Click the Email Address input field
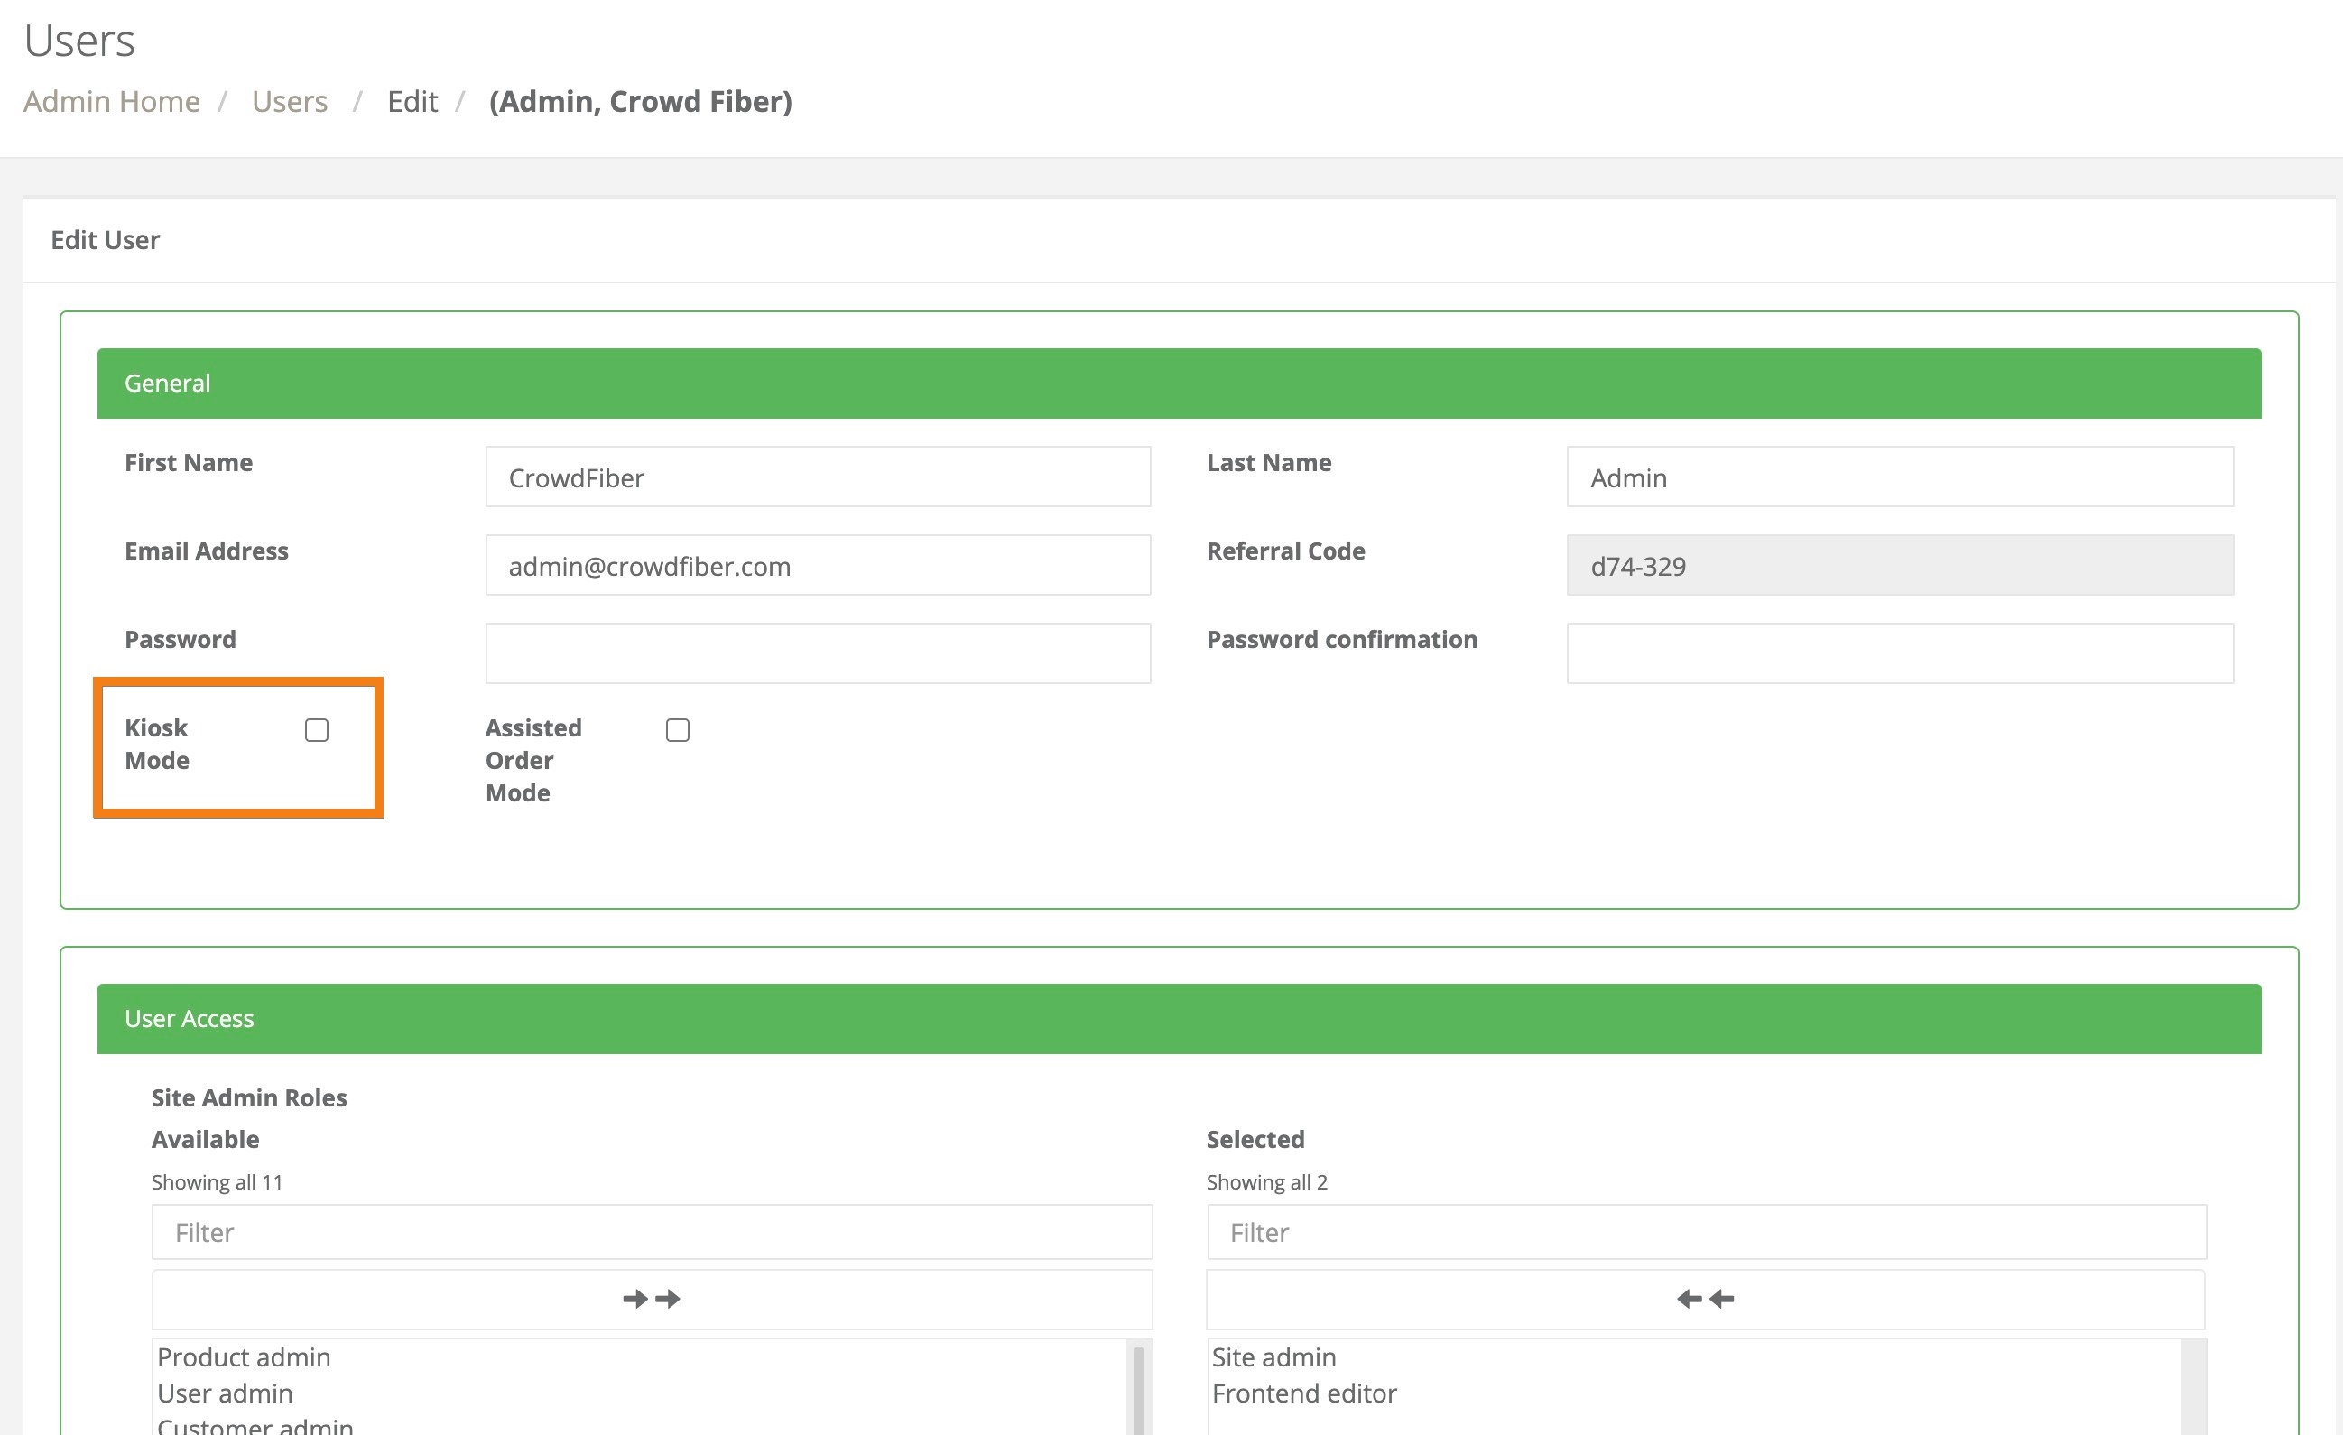2343x1435 pixels. pyautogui.click(x=818, y=566)
